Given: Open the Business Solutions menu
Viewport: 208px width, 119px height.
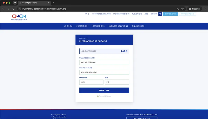Looking at the screenshot, I should pyautogui.click(x=118, y=26).
